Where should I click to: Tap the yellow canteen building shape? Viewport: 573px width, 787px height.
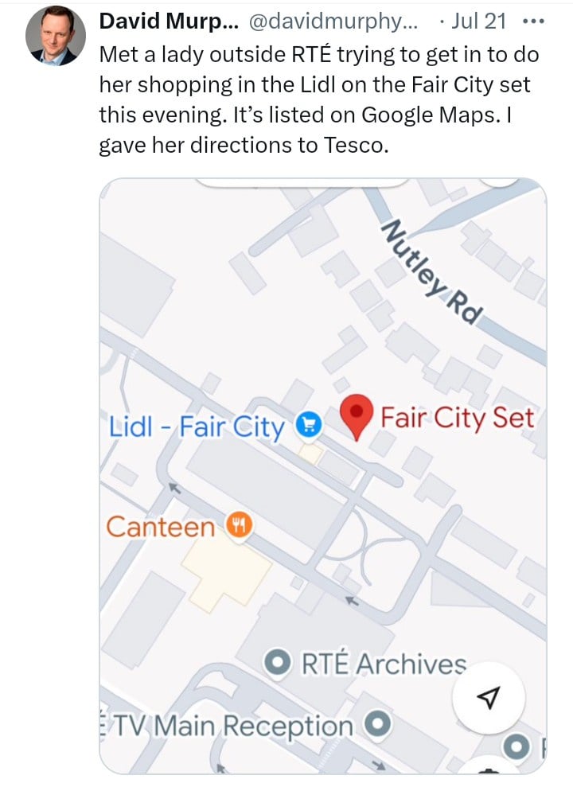[x=226, y=572]
